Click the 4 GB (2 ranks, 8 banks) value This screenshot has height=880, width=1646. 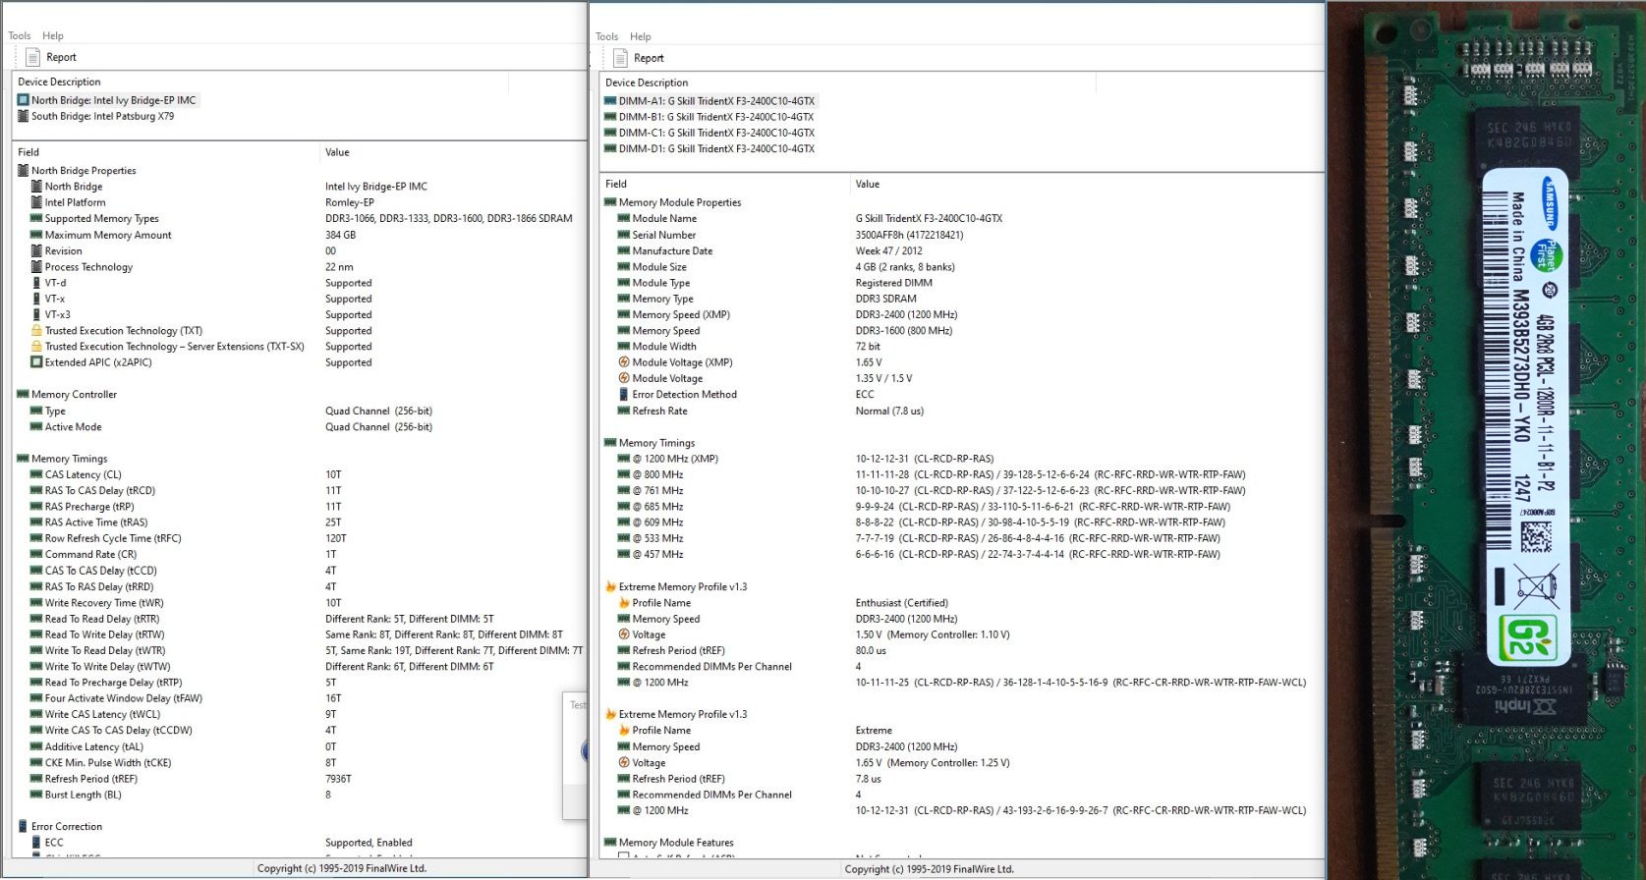[905, 267]
